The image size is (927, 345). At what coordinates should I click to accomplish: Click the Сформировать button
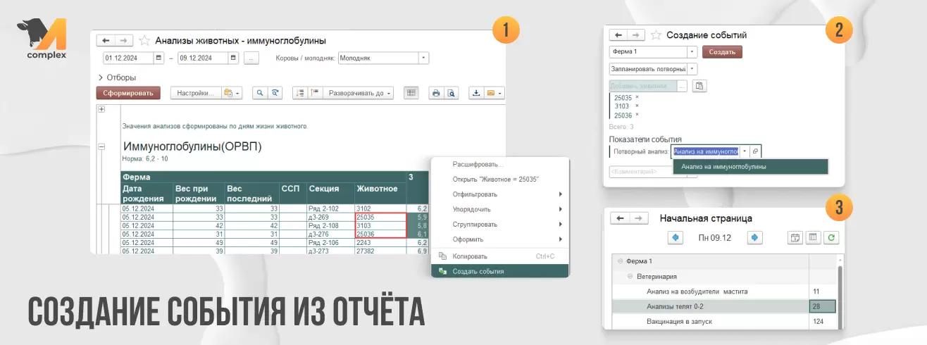(128, 93)
